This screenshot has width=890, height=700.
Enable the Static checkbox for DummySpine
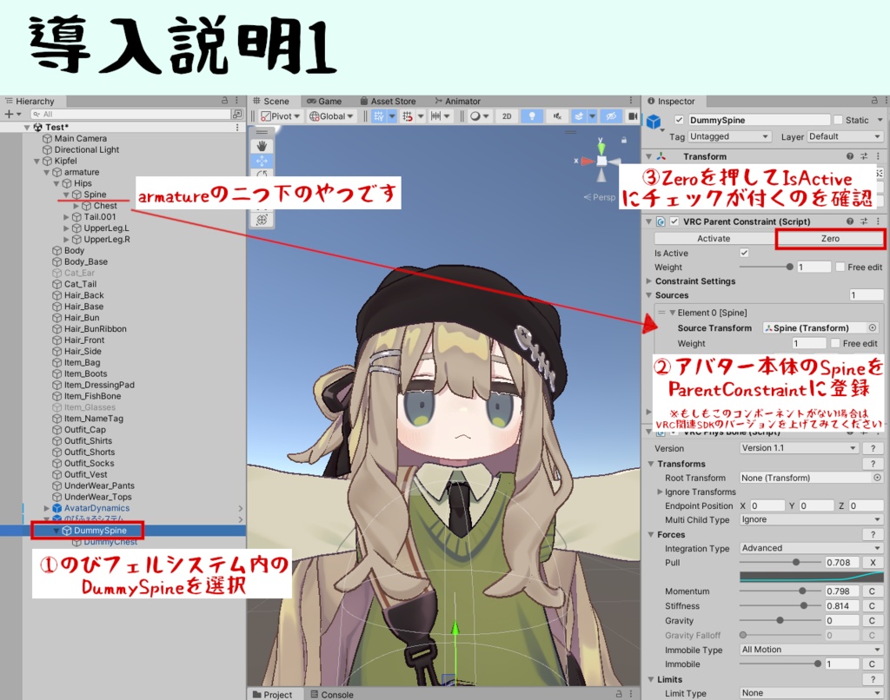[x=838, y=120]
